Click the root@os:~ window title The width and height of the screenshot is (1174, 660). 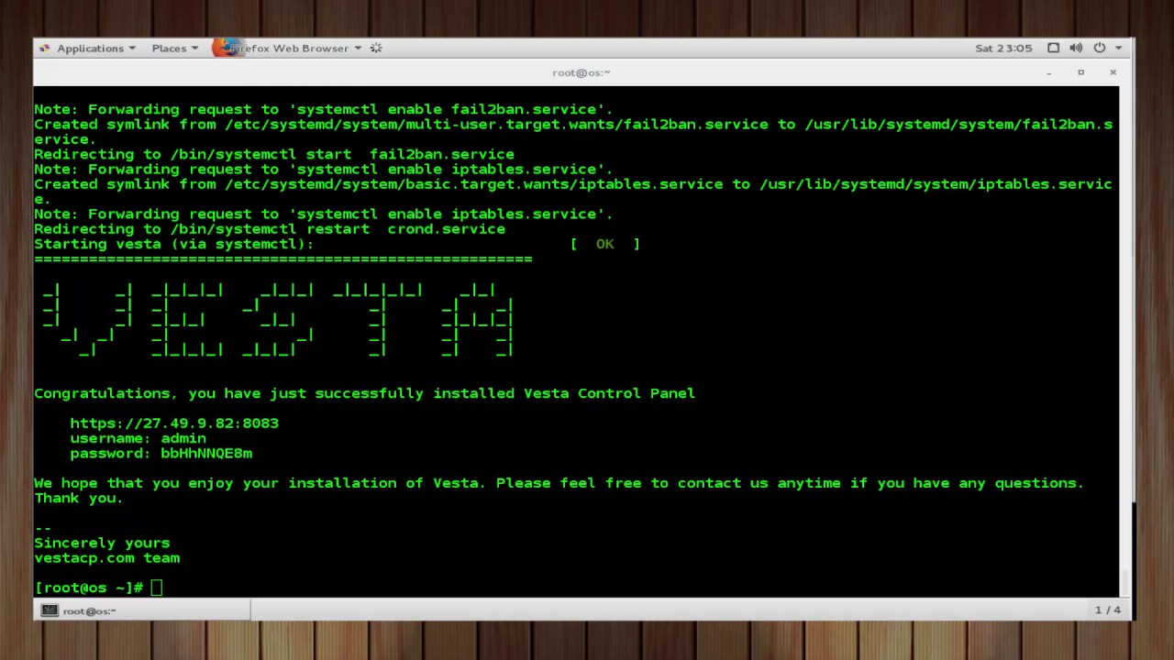click(x=581, y=72)
